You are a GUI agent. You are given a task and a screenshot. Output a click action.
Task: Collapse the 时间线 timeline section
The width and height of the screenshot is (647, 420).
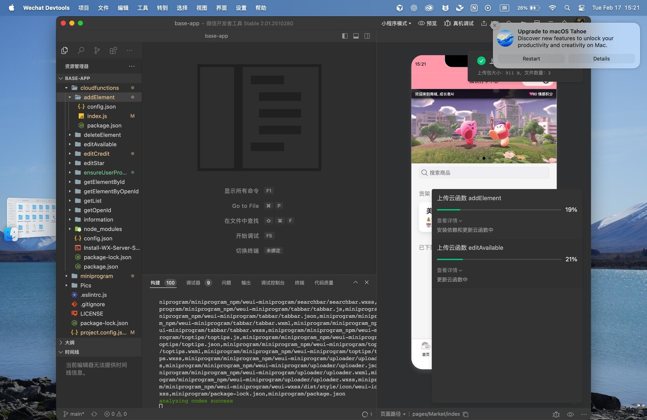[61, 352]
